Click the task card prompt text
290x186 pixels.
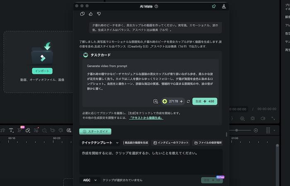click(x=150, y=81)
